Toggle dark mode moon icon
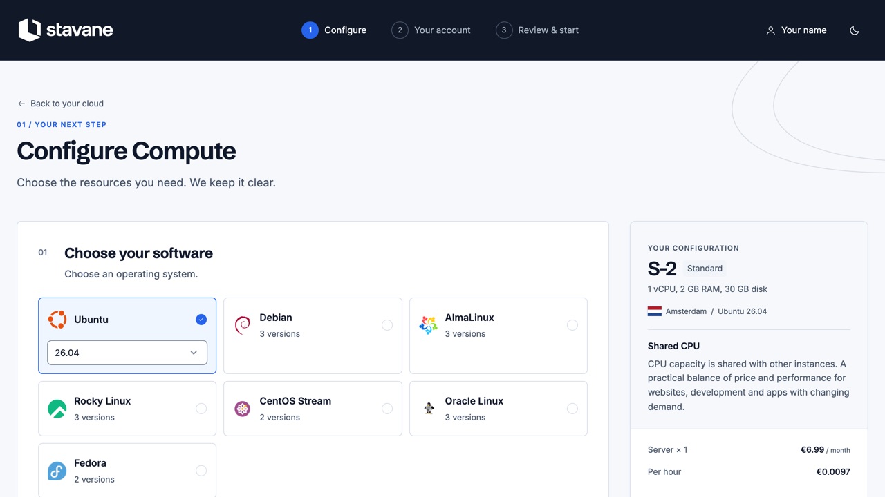 855,30
